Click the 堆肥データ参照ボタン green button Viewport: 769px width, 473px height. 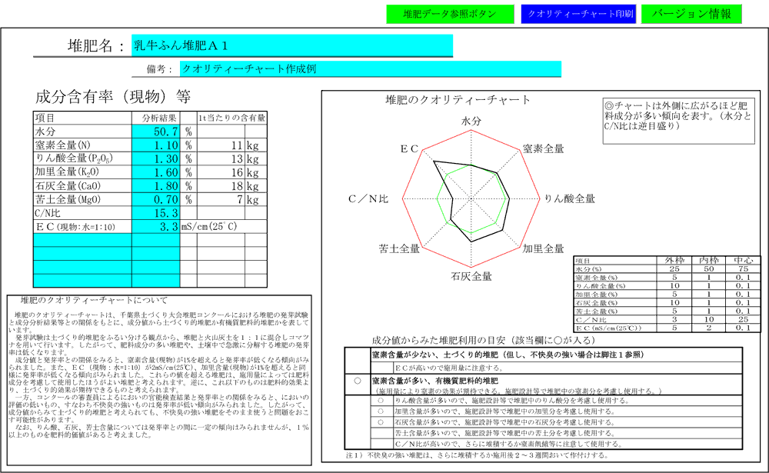[x=450, y=15]
